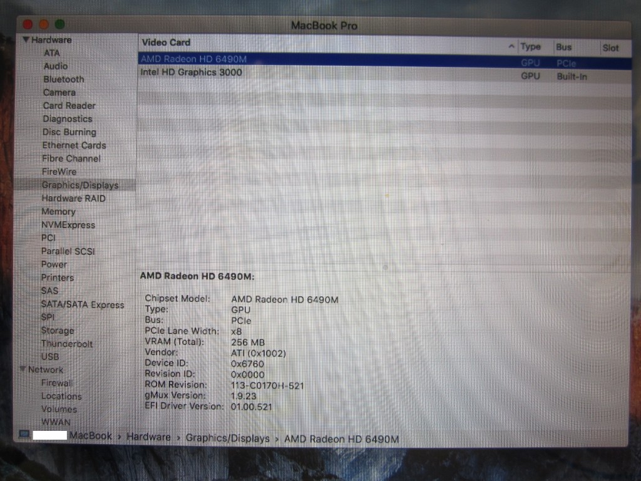The width and height of the screenshot is (641, 481).
Task: Sort list by Video Card column
Action: coord(166,42)
